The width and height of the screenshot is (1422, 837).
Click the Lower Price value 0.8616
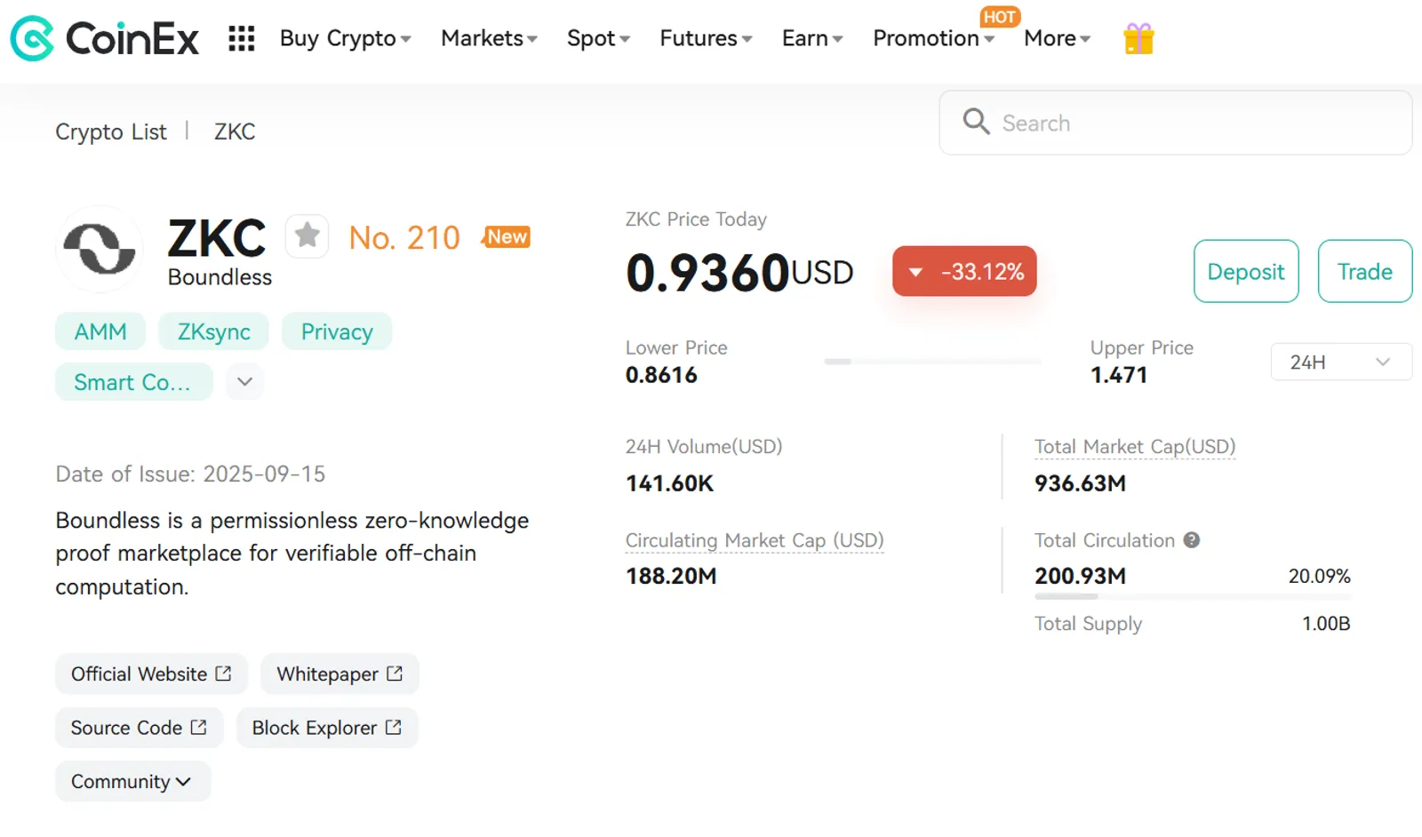661,375
